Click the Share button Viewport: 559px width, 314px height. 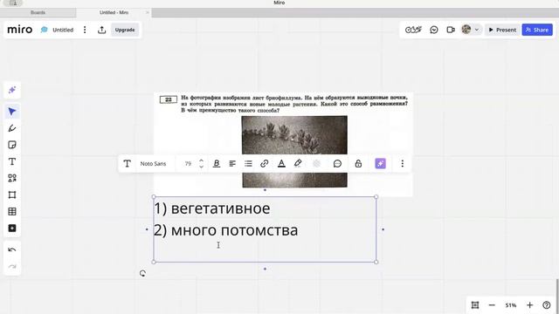click(537, 30)
